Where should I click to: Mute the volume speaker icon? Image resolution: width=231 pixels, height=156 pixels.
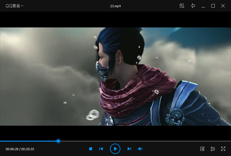[140, 149]
